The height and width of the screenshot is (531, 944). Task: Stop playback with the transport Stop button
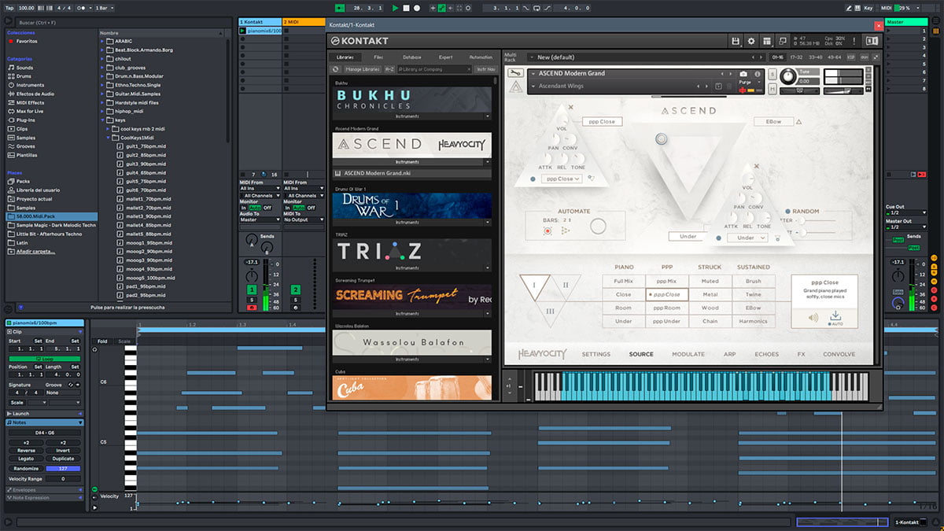(x=406, y=8)
